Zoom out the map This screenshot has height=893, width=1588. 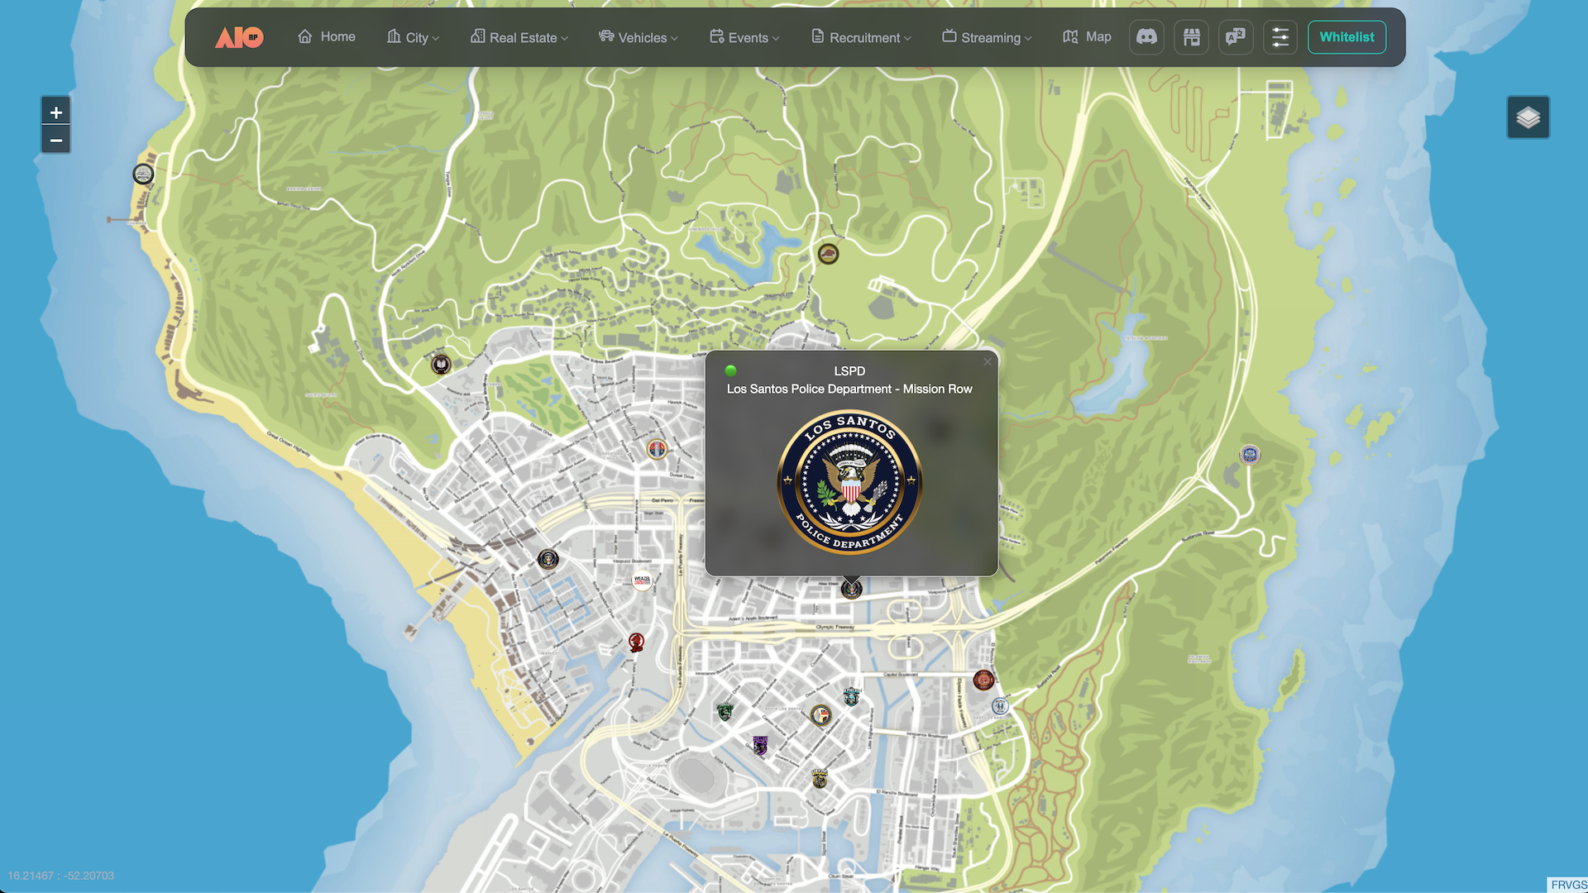[56, 141]
